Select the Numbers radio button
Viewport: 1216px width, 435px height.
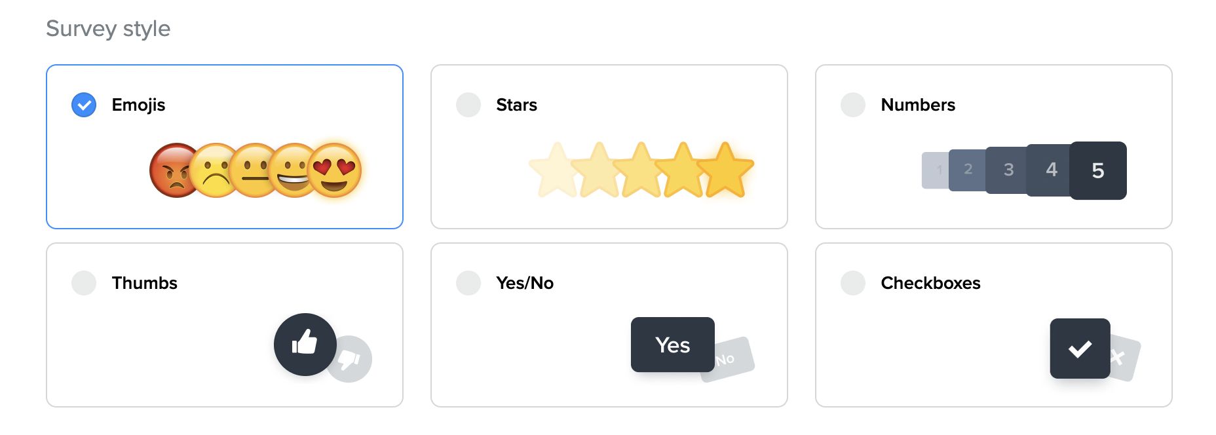pos(853,105)
